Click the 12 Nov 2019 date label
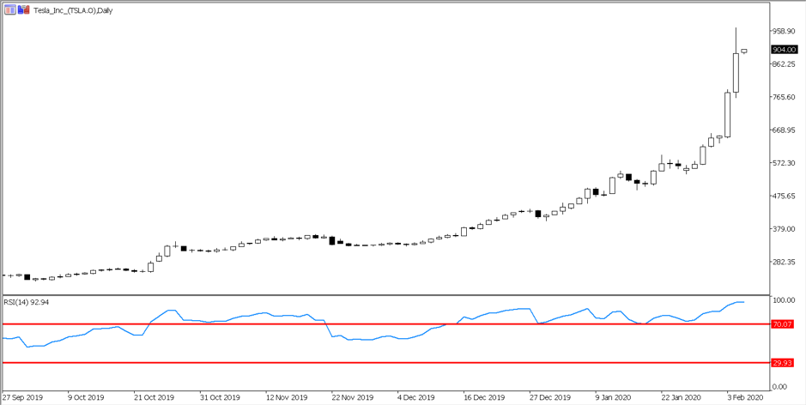The height and width of the screenshot is (405, 806). (287, 397)
